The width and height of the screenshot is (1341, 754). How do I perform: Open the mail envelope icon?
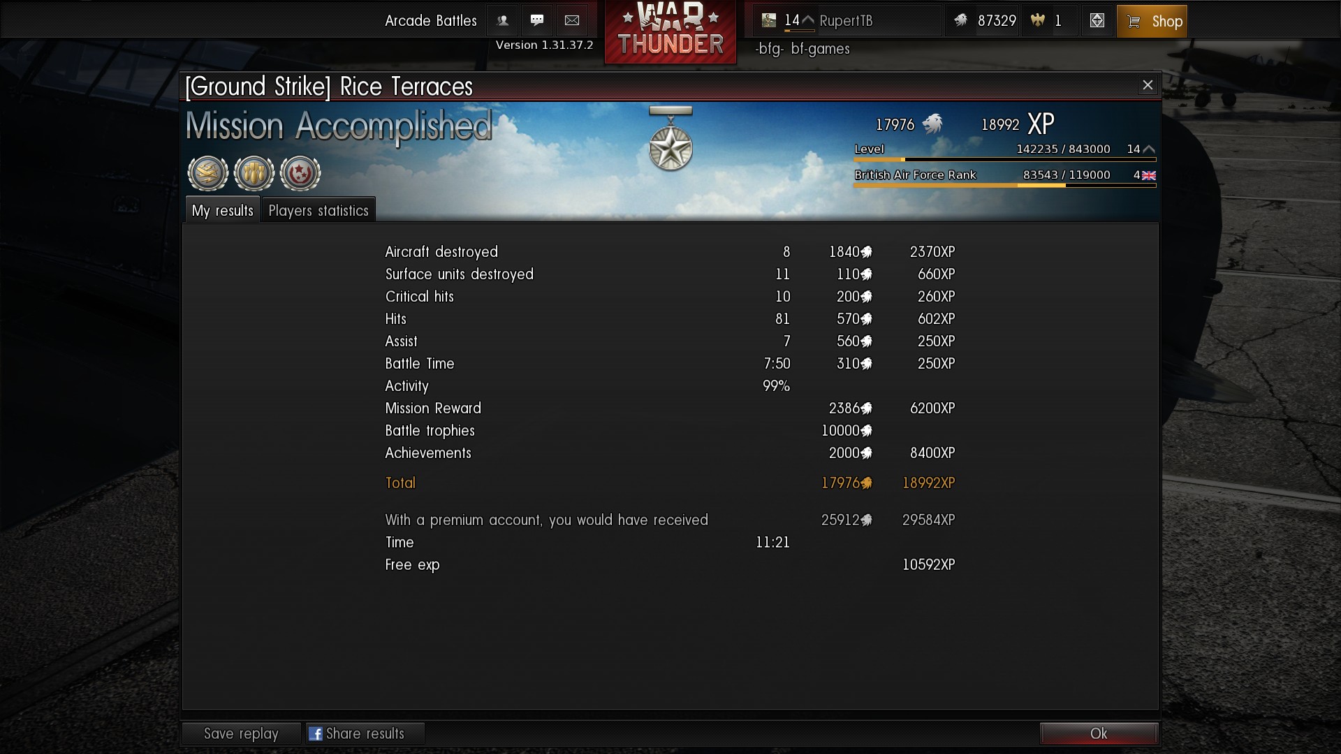(x=572, y=21)
